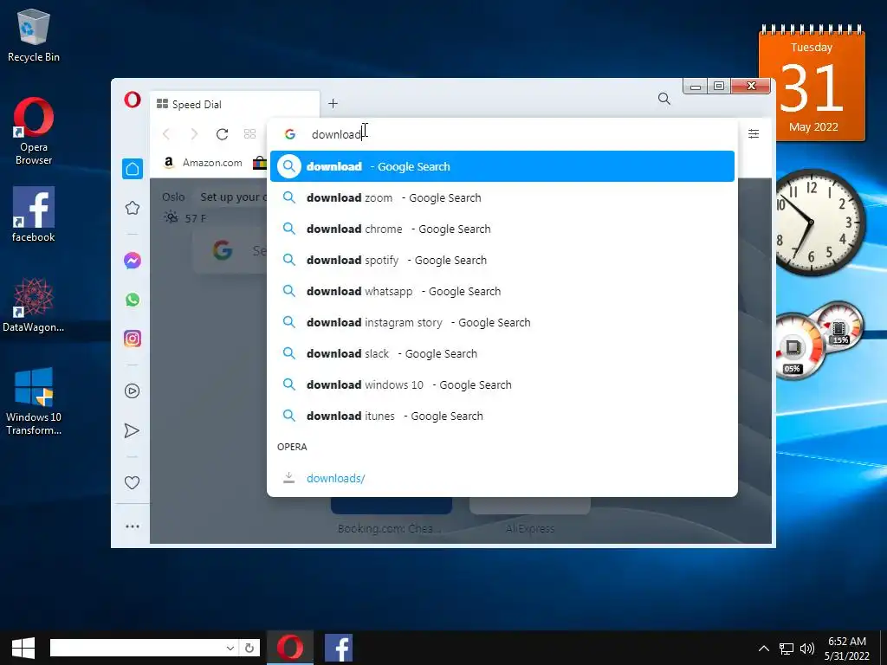
Task: Select 'download slack' suggestion
Action: pyautogui.click(x=502, y=353)
